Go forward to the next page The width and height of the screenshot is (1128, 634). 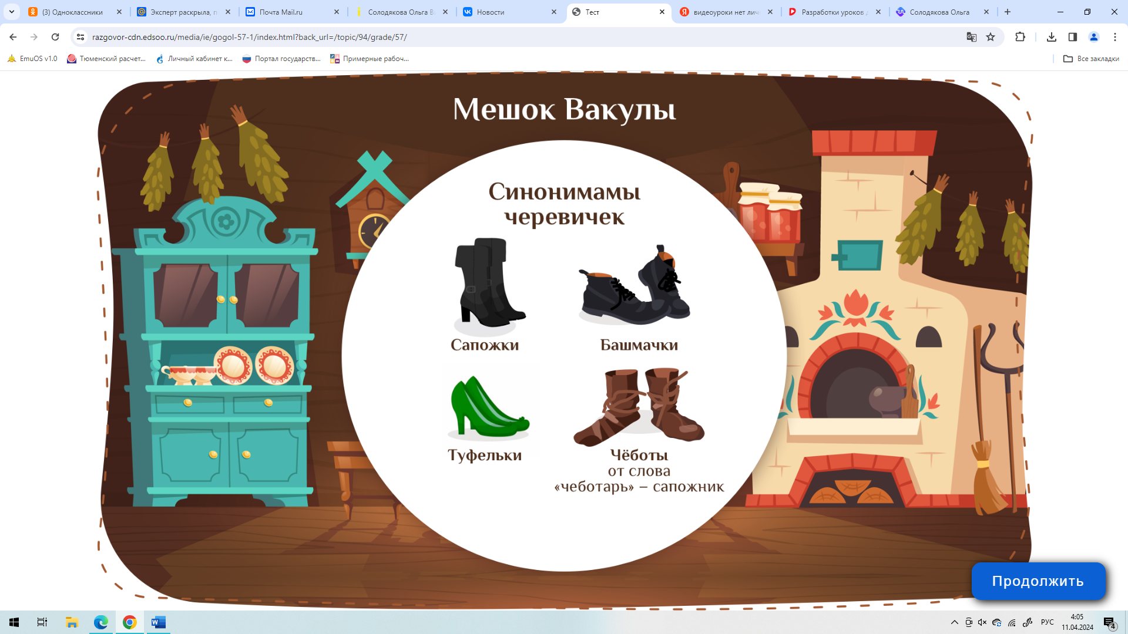pos(34,37)
